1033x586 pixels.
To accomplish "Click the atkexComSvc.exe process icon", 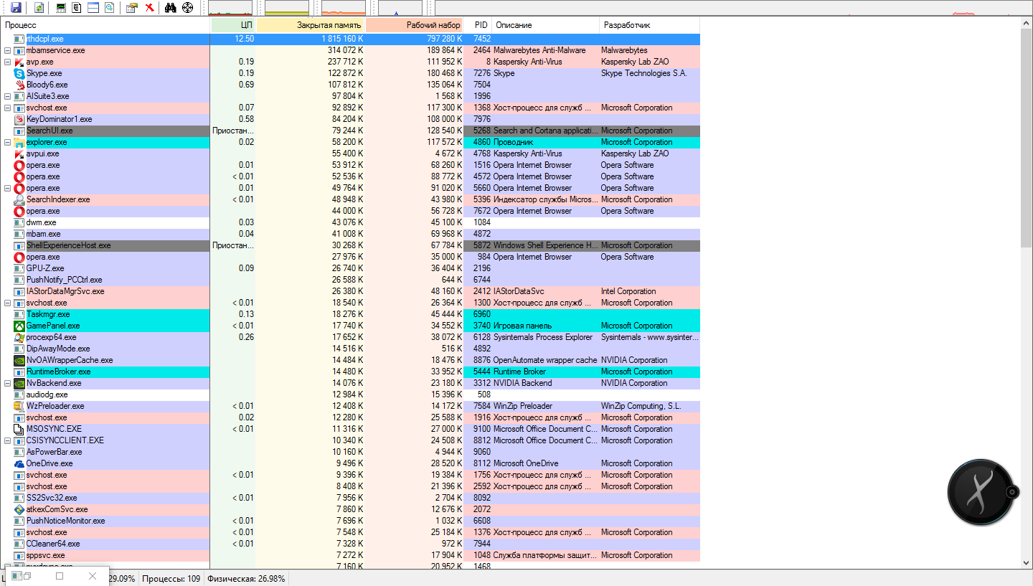I will click(x=19, y=509).
